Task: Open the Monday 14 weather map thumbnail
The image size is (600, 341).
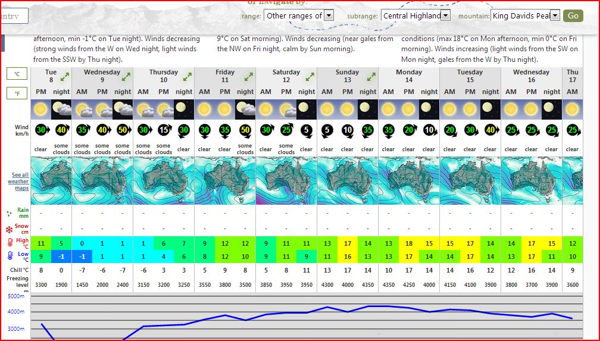Action: 409,181
